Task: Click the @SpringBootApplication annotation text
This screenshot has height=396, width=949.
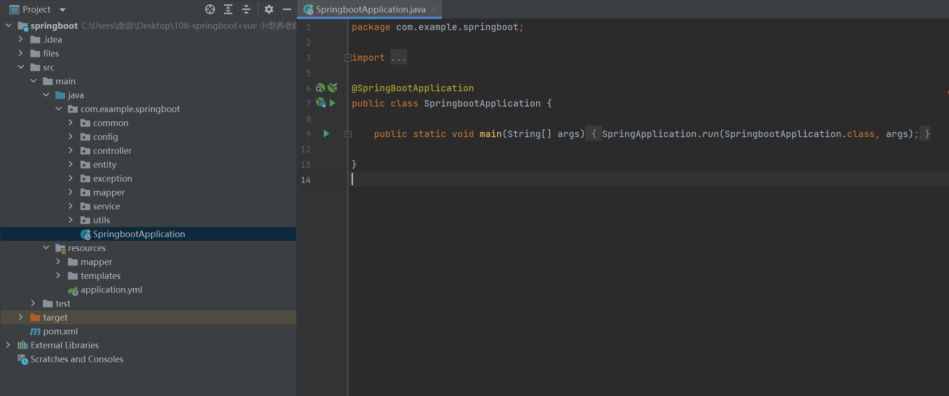Action: point(413,88)
